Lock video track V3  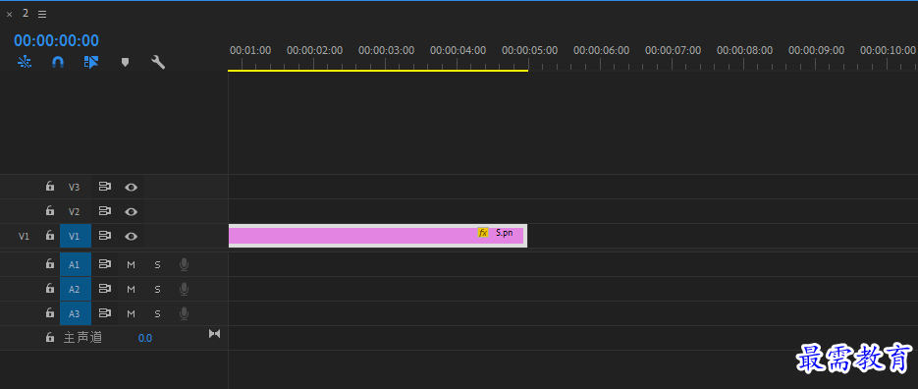tap(50, 187)
